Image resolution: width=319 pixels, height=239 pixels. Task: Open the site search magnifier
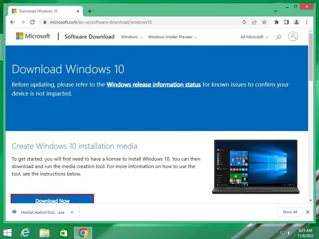[x=279, y=37]
